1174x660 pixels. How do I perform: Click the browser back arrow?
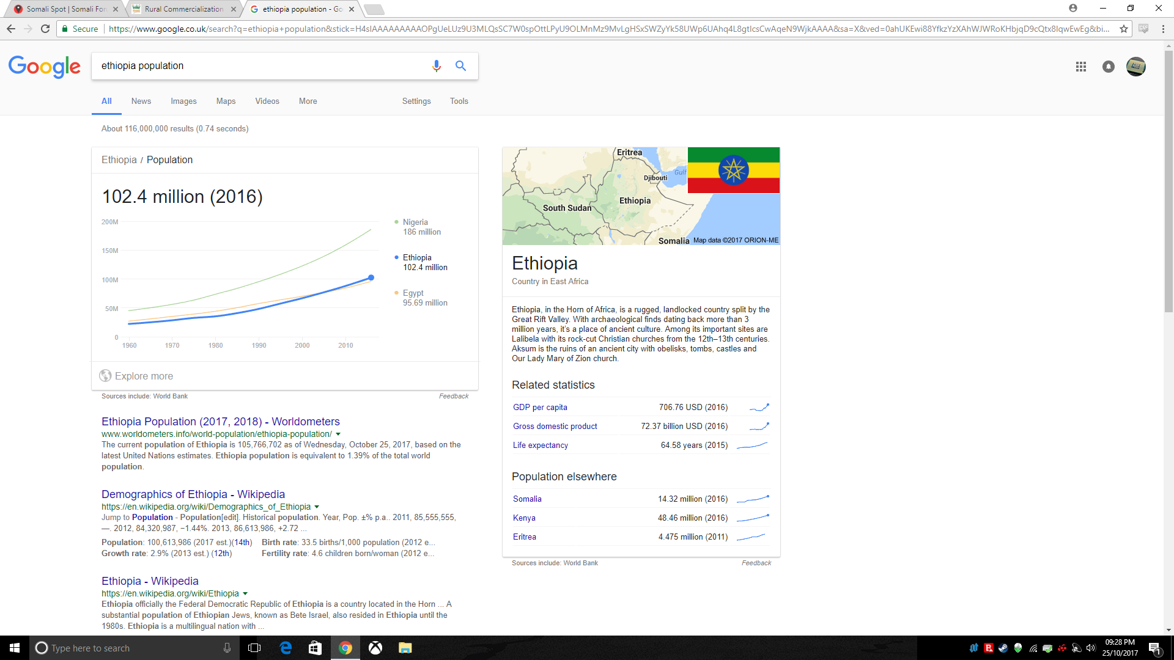(11, 29)
